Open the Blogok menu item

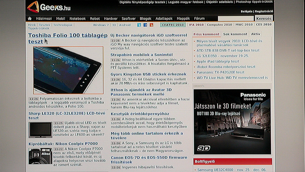tap(146, 19)
